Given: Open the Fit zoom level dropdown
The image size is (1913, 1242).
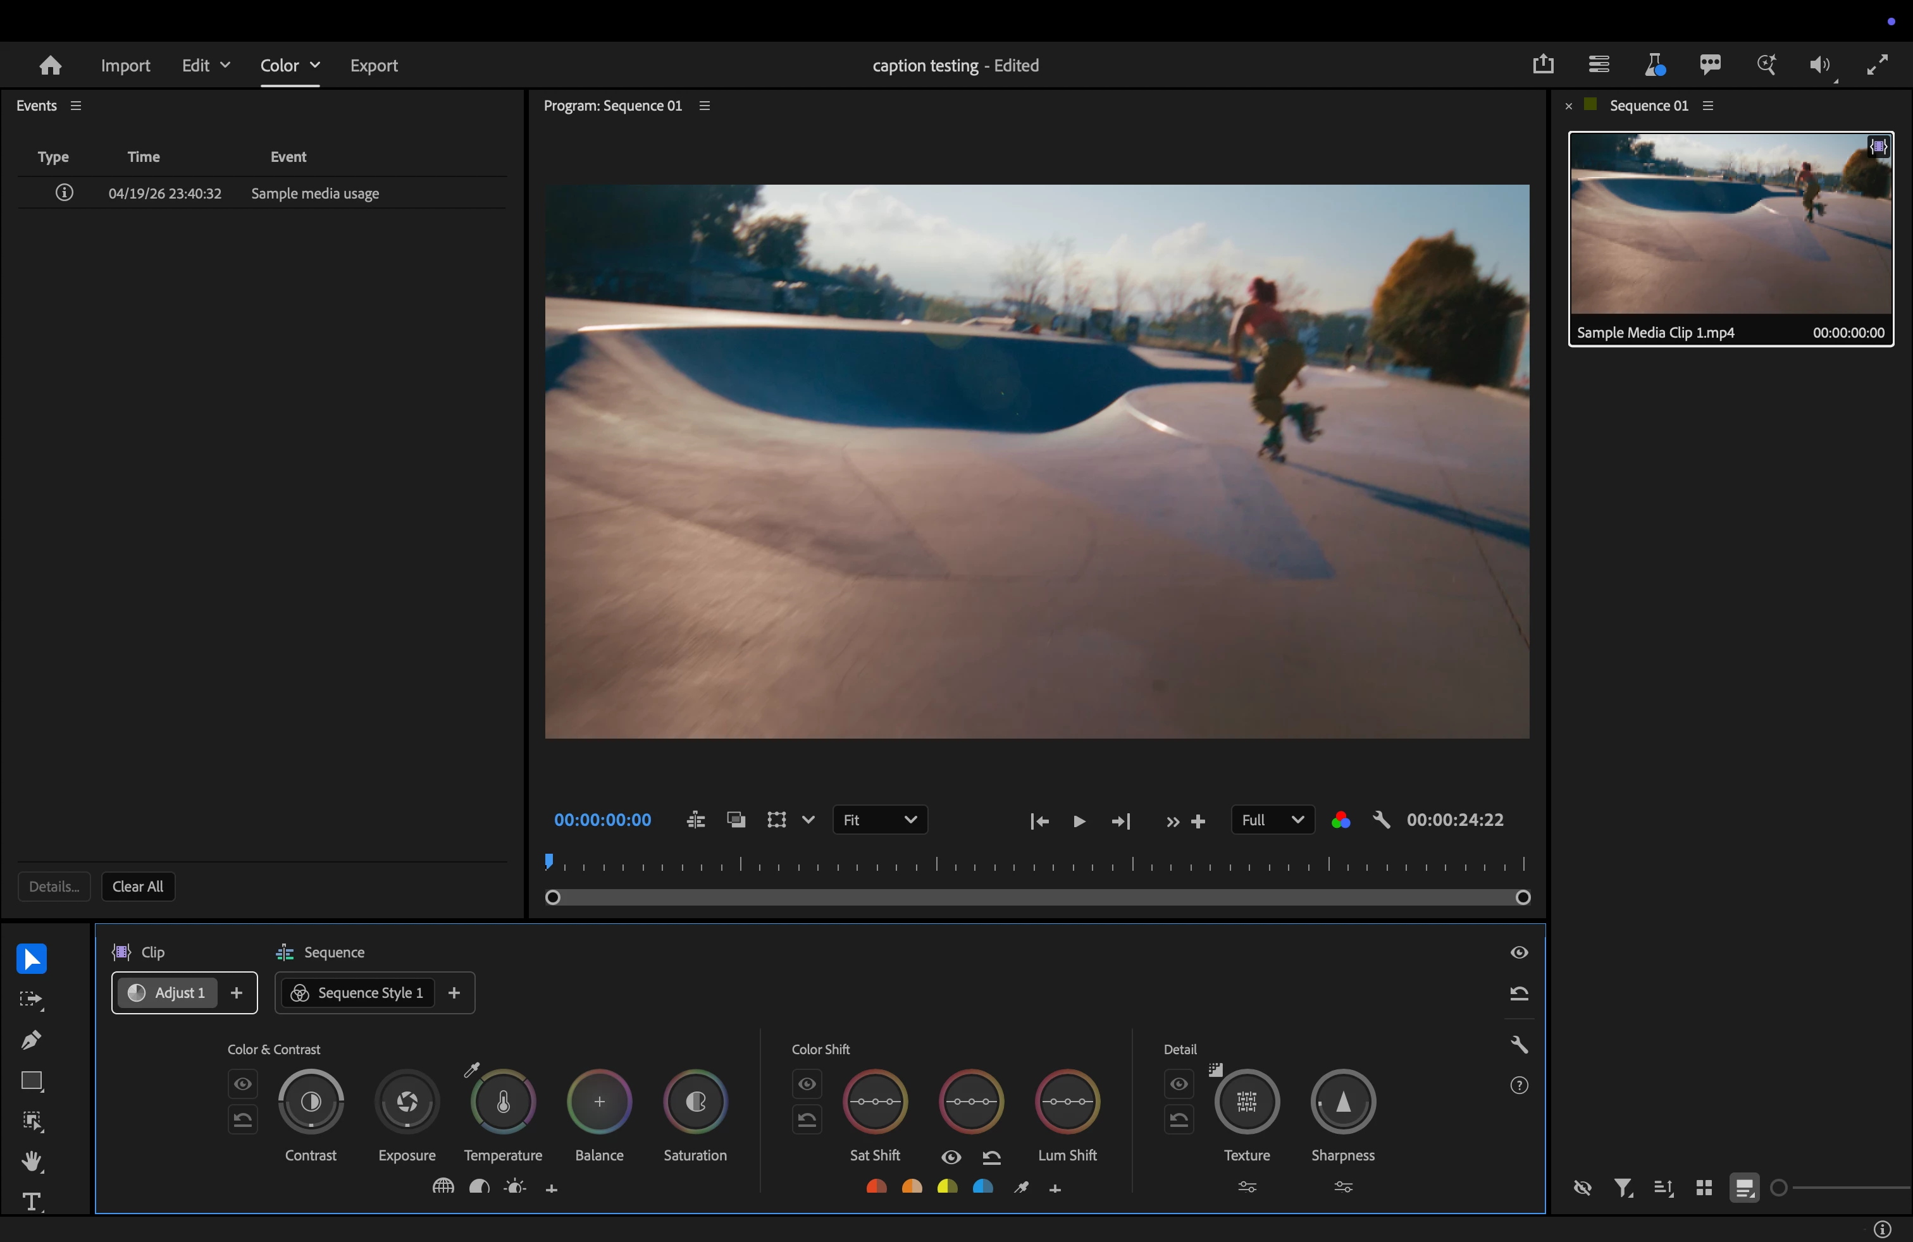Looking at the screenshot, I should pos(879,820).
